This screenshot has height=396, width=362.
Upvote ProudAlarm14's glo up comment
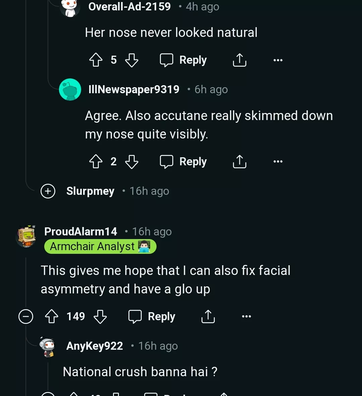[x=52, y=317]
